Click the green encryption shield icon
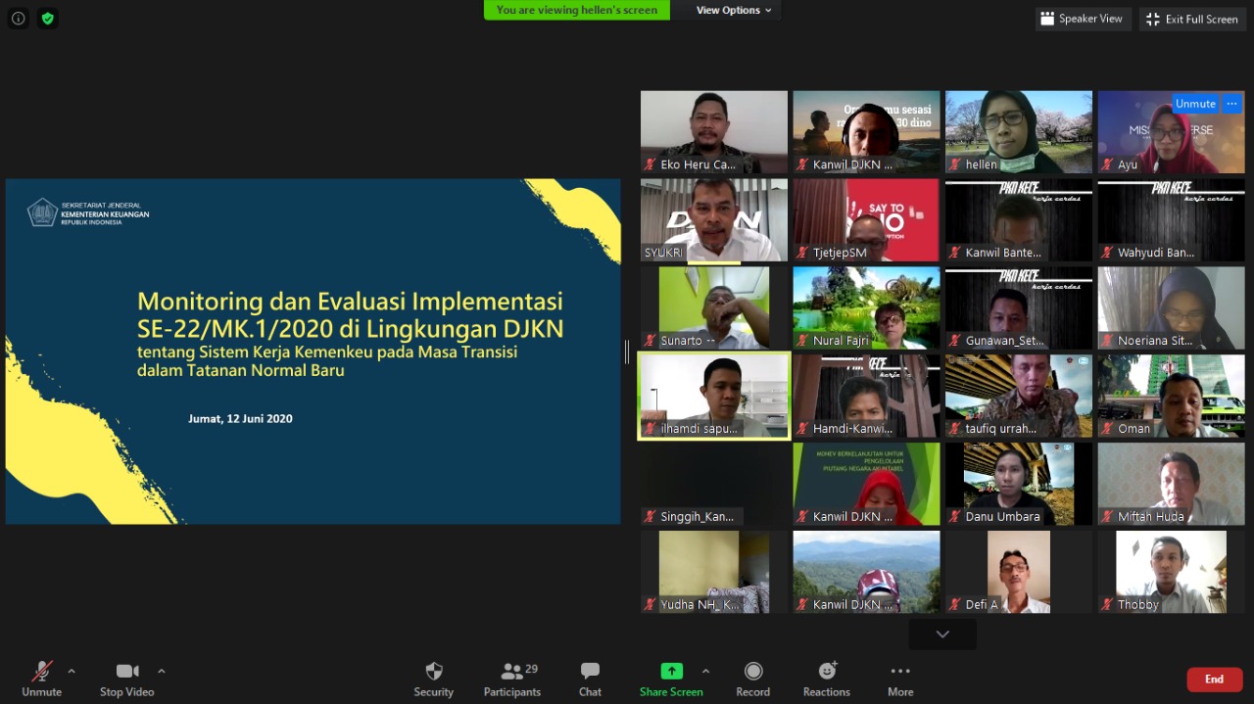1254x704 pixels. pos(47,19)
